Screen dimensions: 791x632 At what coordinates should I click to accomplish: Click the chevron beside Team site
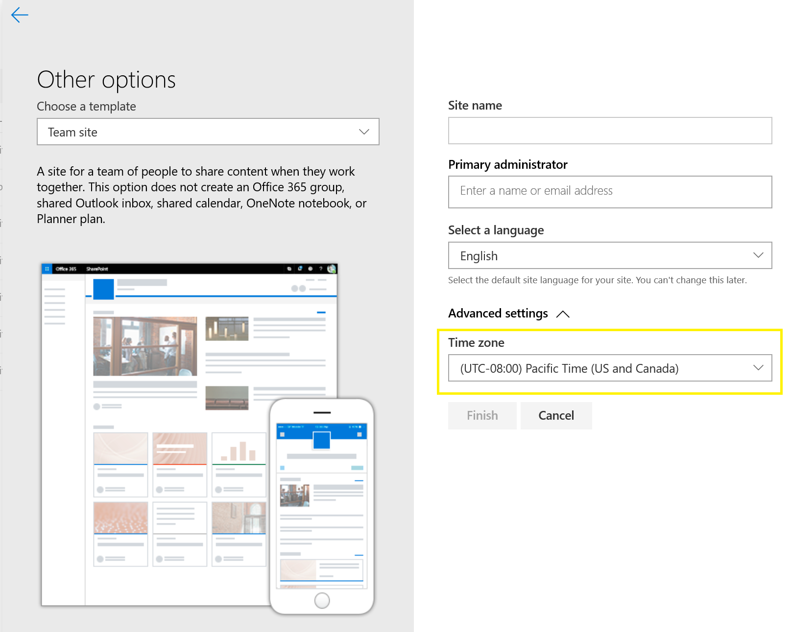pyautogui.click(x=364, y=132)
